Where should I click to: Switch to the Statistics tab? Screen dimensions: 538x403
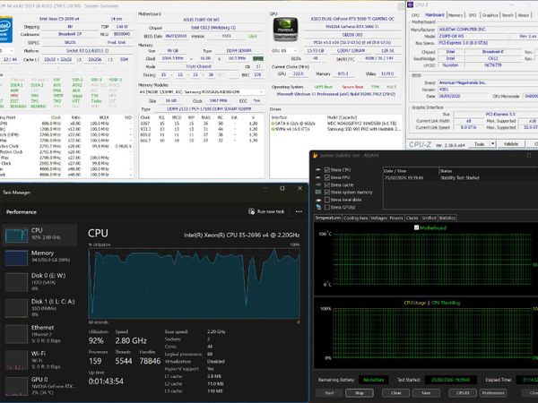447,218
